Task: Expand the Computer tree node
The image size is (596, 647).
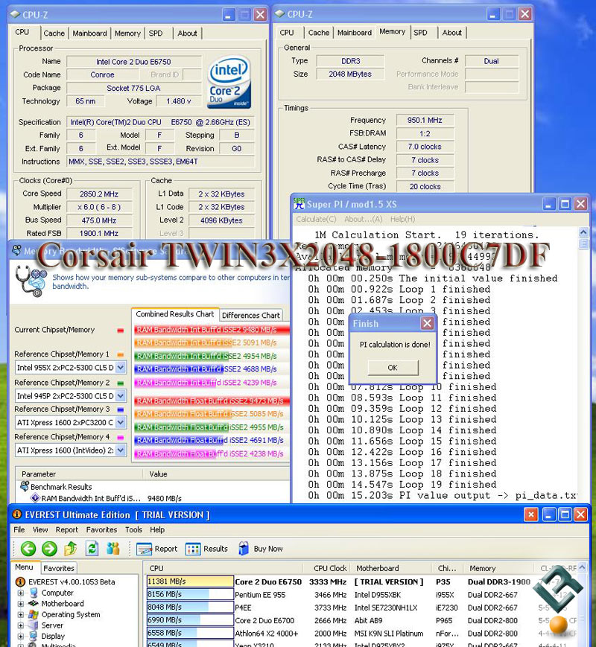Action: point(20,593)
